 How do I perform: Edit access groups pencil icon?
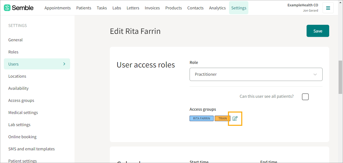(235, 118)
